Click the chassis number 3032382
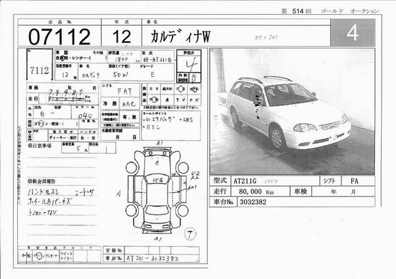 point(253,202)
